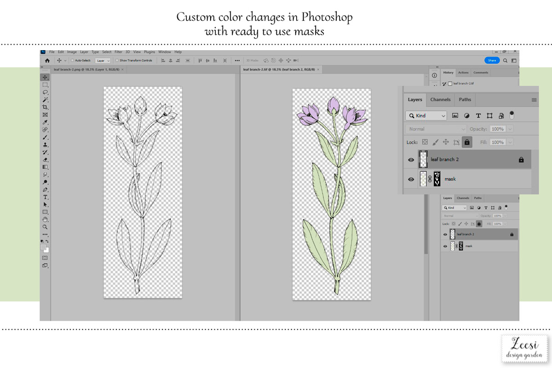
Task: Enable the Auto-Select checkbox
Action: 73,60
